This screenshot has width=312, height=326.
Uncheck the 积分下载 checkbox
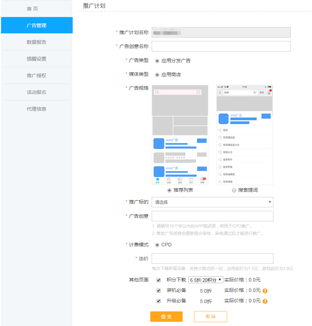click(x=158, y=280)
